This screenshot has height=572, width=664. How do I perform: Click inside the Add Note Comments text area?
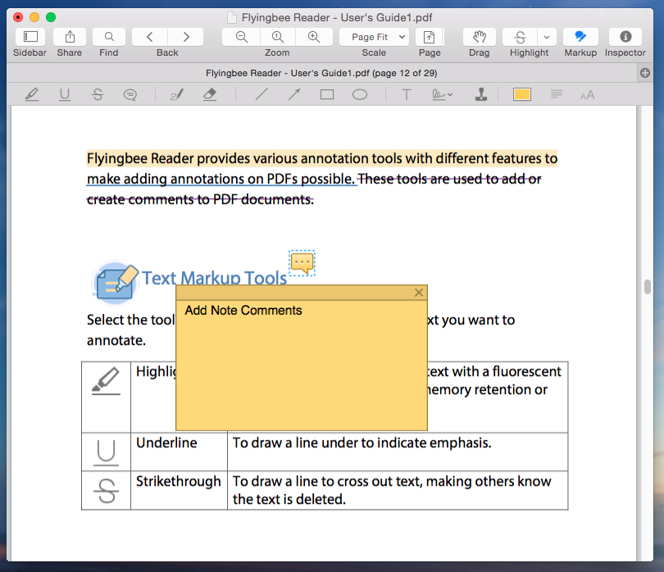(302, 365)
